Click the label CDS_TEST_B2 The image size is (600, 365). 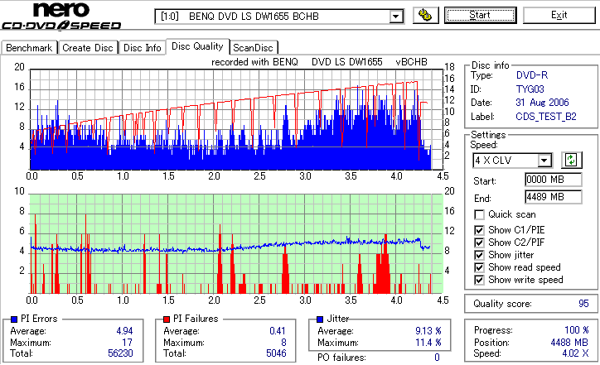point(546,117)
